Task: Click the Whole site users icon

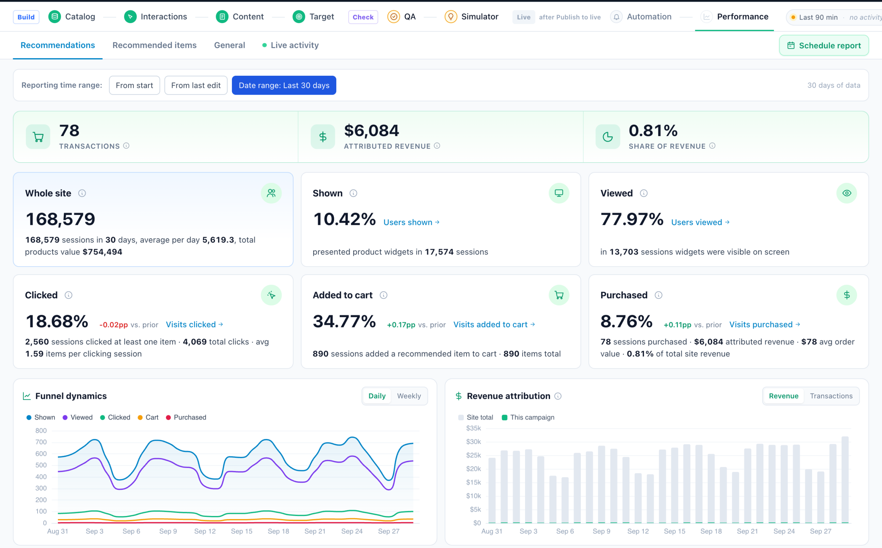Action: tap(271, 193)
